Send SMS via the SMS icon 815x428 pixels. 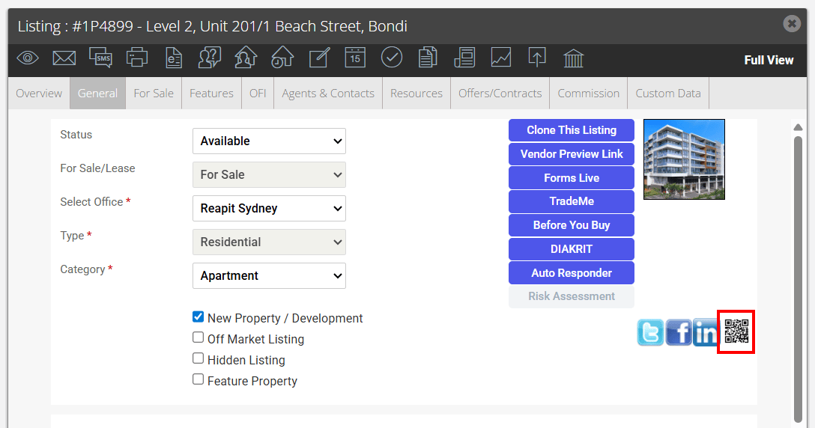pyautogui.click(x=100, y=58)
